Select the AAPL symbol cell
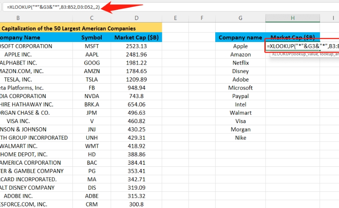 92,54
